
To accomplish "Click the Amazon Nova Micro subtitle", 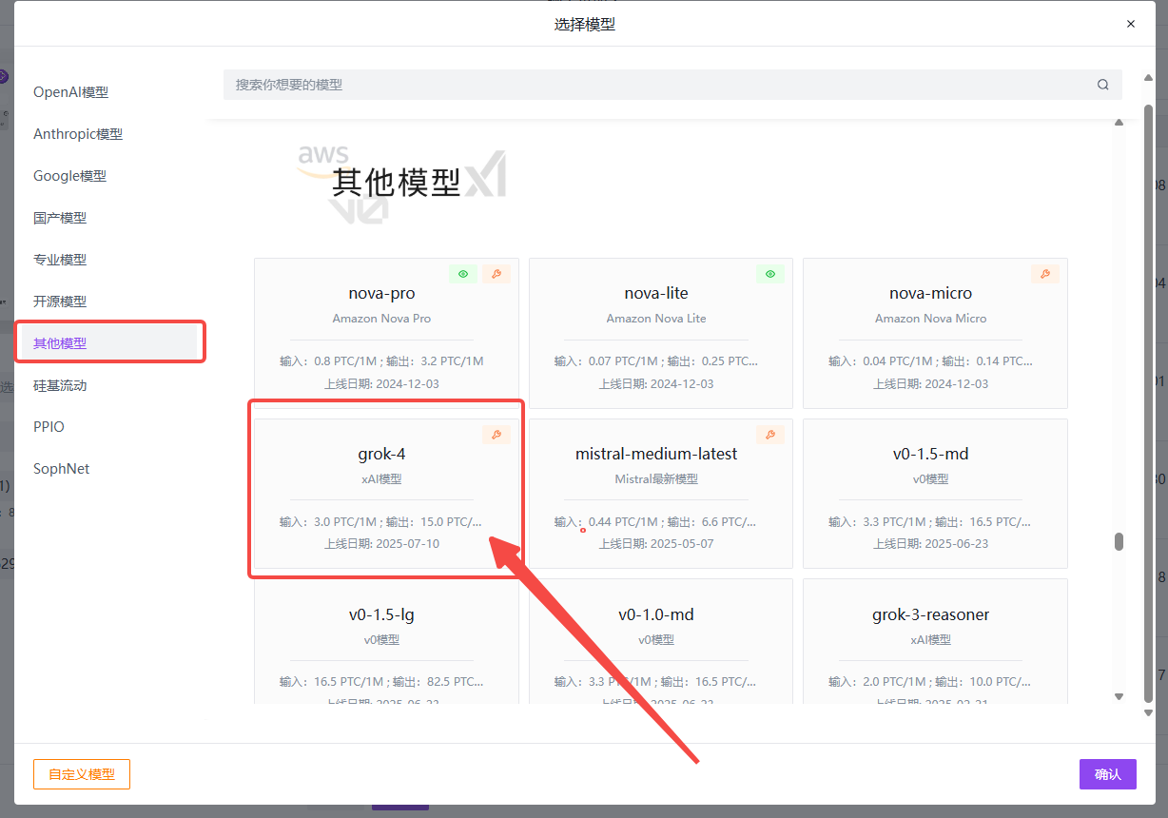I will pos(931,318).
